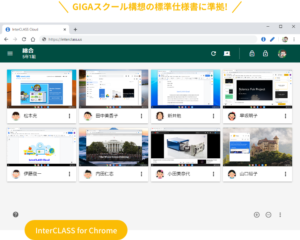This screenshot has width=300, height=240.
Task: Open bottom-right more options menu
Action: 280,215
